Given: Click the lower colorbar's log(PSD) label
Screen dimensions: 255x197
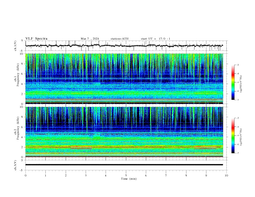Looking at the screenshot, I should [241, 137].
